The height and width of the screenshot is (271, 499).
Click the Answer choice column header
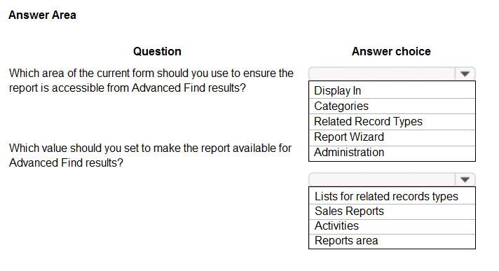click(391, 51)
